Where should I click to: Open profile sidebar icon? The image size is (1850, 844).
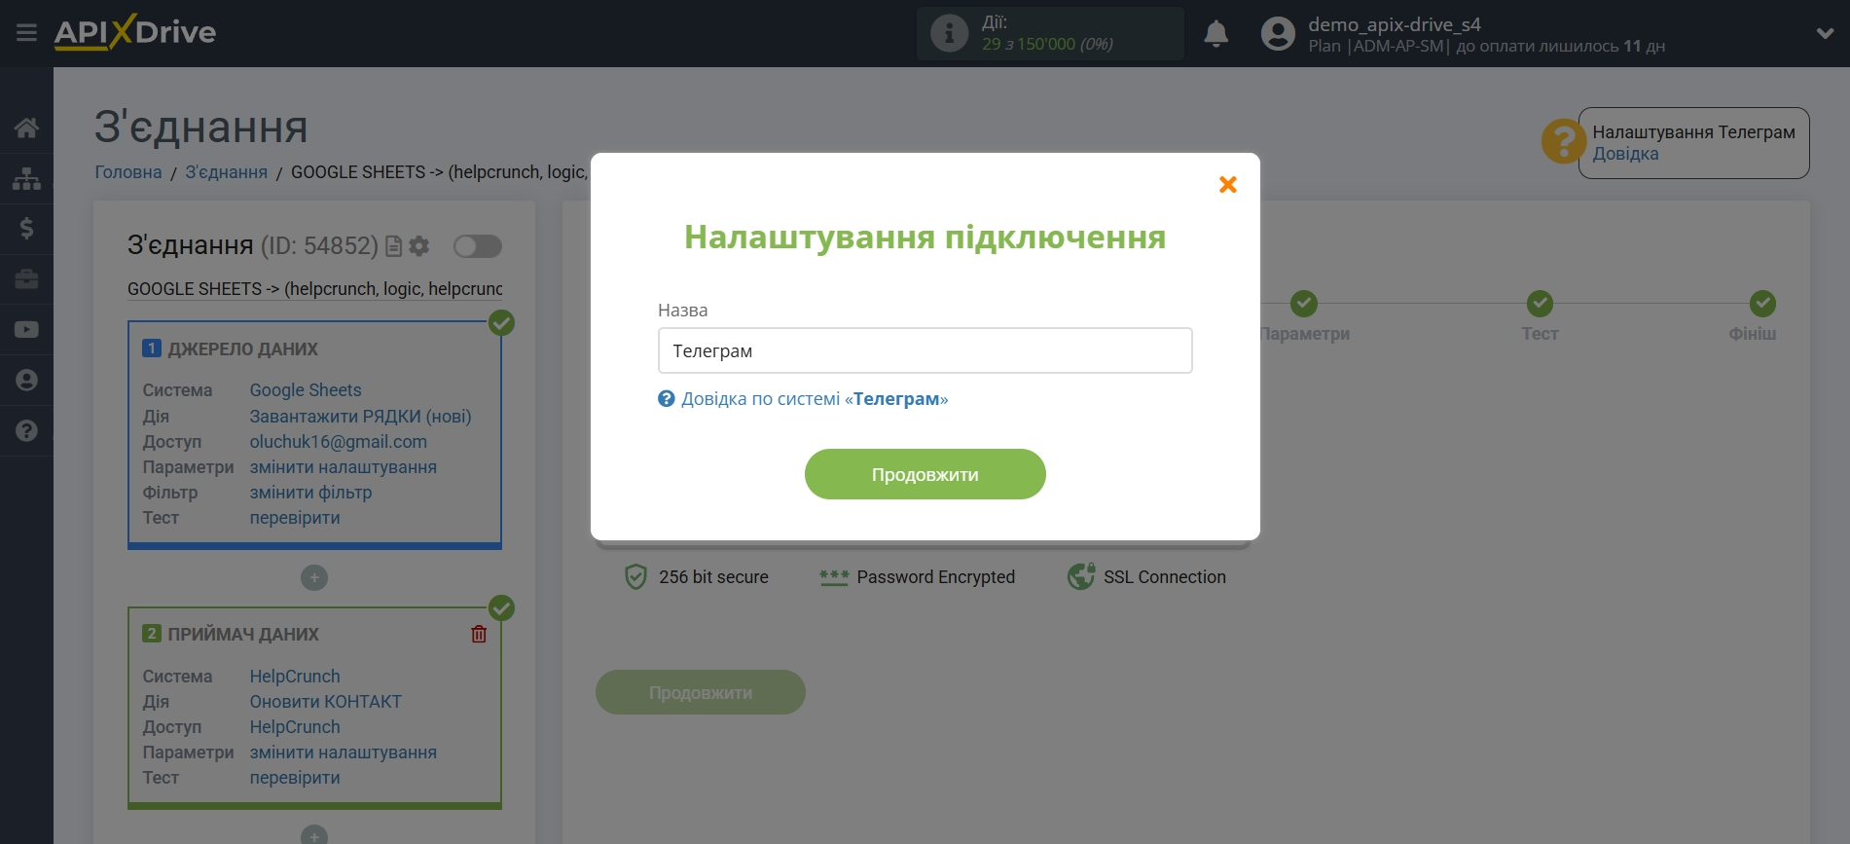click(x=26, y=381)
